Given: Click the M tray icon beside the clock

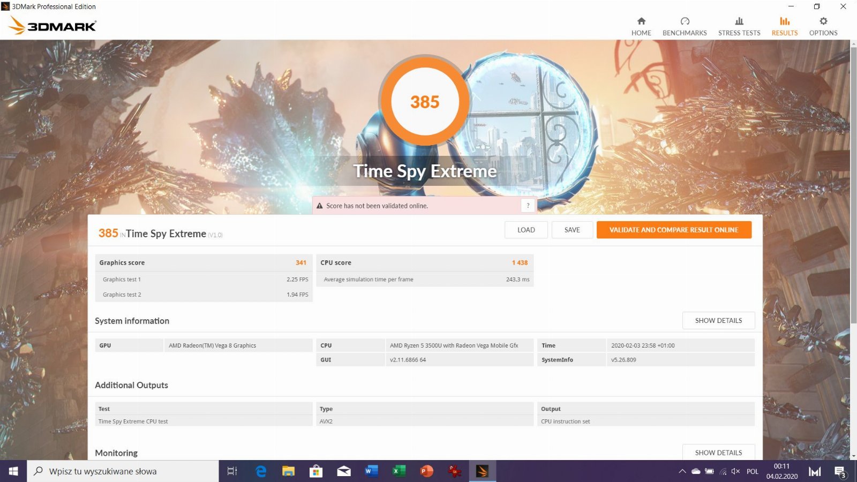Looking at the screenshot, I should (815, 471).
